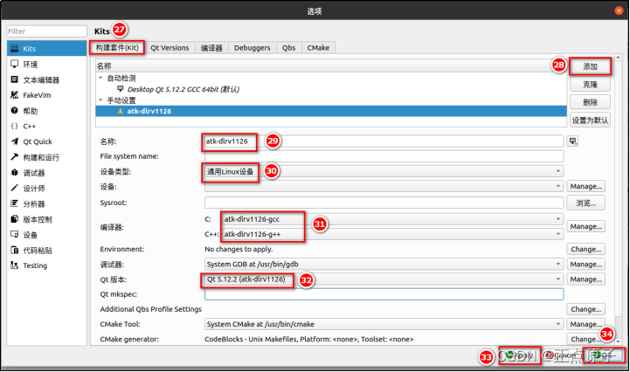
Task: Open the Qt 版本 dropdown
Action: point(384,279)
